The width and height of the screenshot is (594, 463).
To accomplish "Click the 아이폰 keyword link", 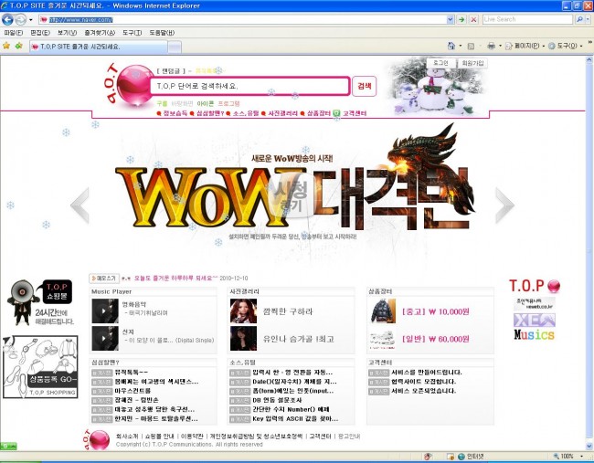I will point(206,103).
